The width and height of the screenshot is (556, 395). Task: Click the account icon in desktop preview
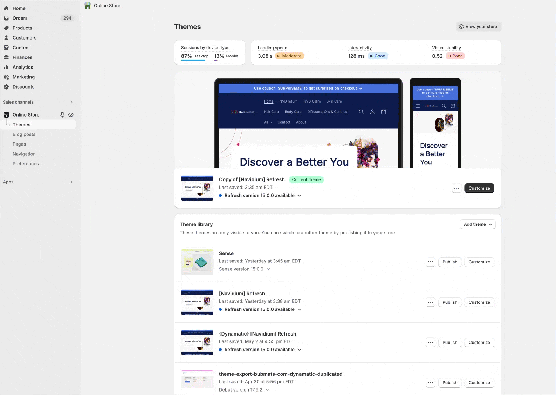click(x=372, y=112)
